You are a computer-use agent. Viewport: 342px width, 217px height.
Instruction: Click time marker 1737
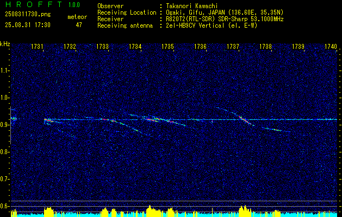click(233, 46)
